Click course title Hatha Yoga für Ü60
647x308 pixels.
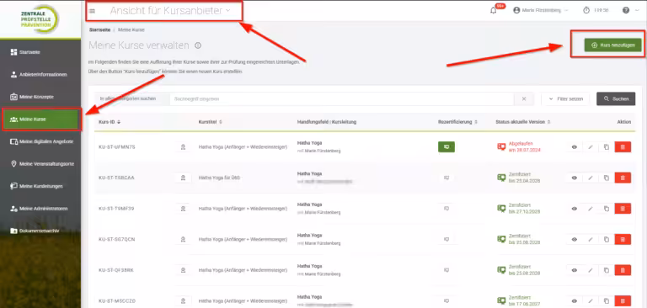[219, 178]
